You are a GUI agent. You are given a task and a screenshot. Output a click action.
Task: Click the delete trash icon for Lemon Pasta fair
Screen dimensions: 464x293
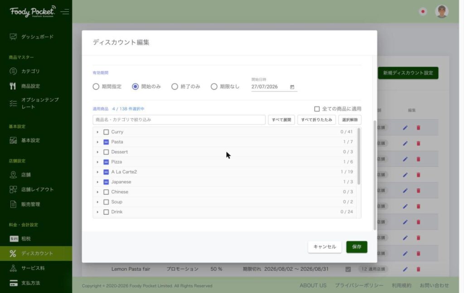(x=418, y=269)
